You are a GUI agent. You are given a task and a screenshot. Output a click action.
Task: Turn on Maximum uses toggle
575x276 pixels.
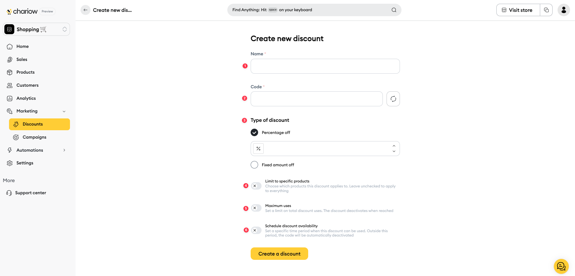256,208
